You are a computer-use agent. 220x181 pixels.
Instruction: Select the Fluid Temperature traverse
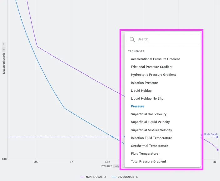(x=145, y=154)
